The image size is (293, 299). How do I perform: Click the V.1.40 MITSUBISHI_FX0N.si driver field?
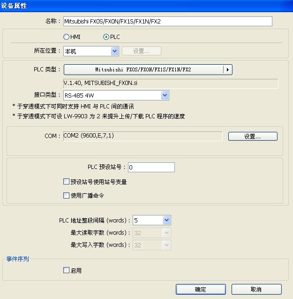(171, 84)
